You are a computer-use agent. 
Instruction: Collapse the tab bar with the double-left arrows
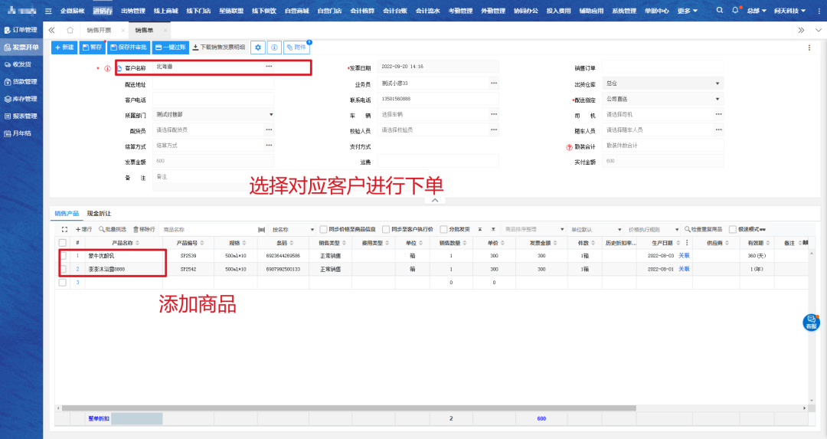click(x=52, y=30)
